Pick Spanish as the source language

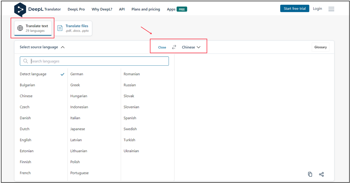pos(130,118)
